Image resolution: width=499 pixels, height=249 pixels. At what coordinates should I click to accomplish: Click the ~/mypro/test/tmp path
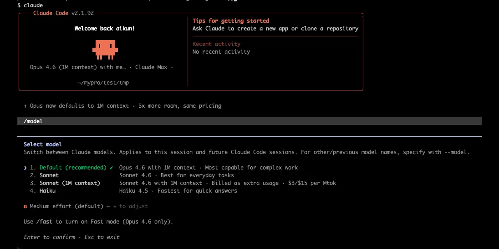pyautogui.click(x=103, y=83)
